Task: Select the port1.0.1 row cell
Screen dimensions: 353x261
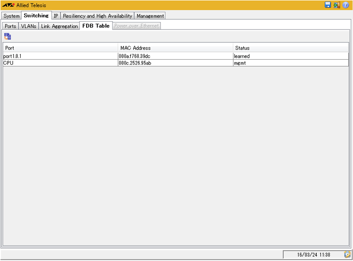Action: (61, 56)
